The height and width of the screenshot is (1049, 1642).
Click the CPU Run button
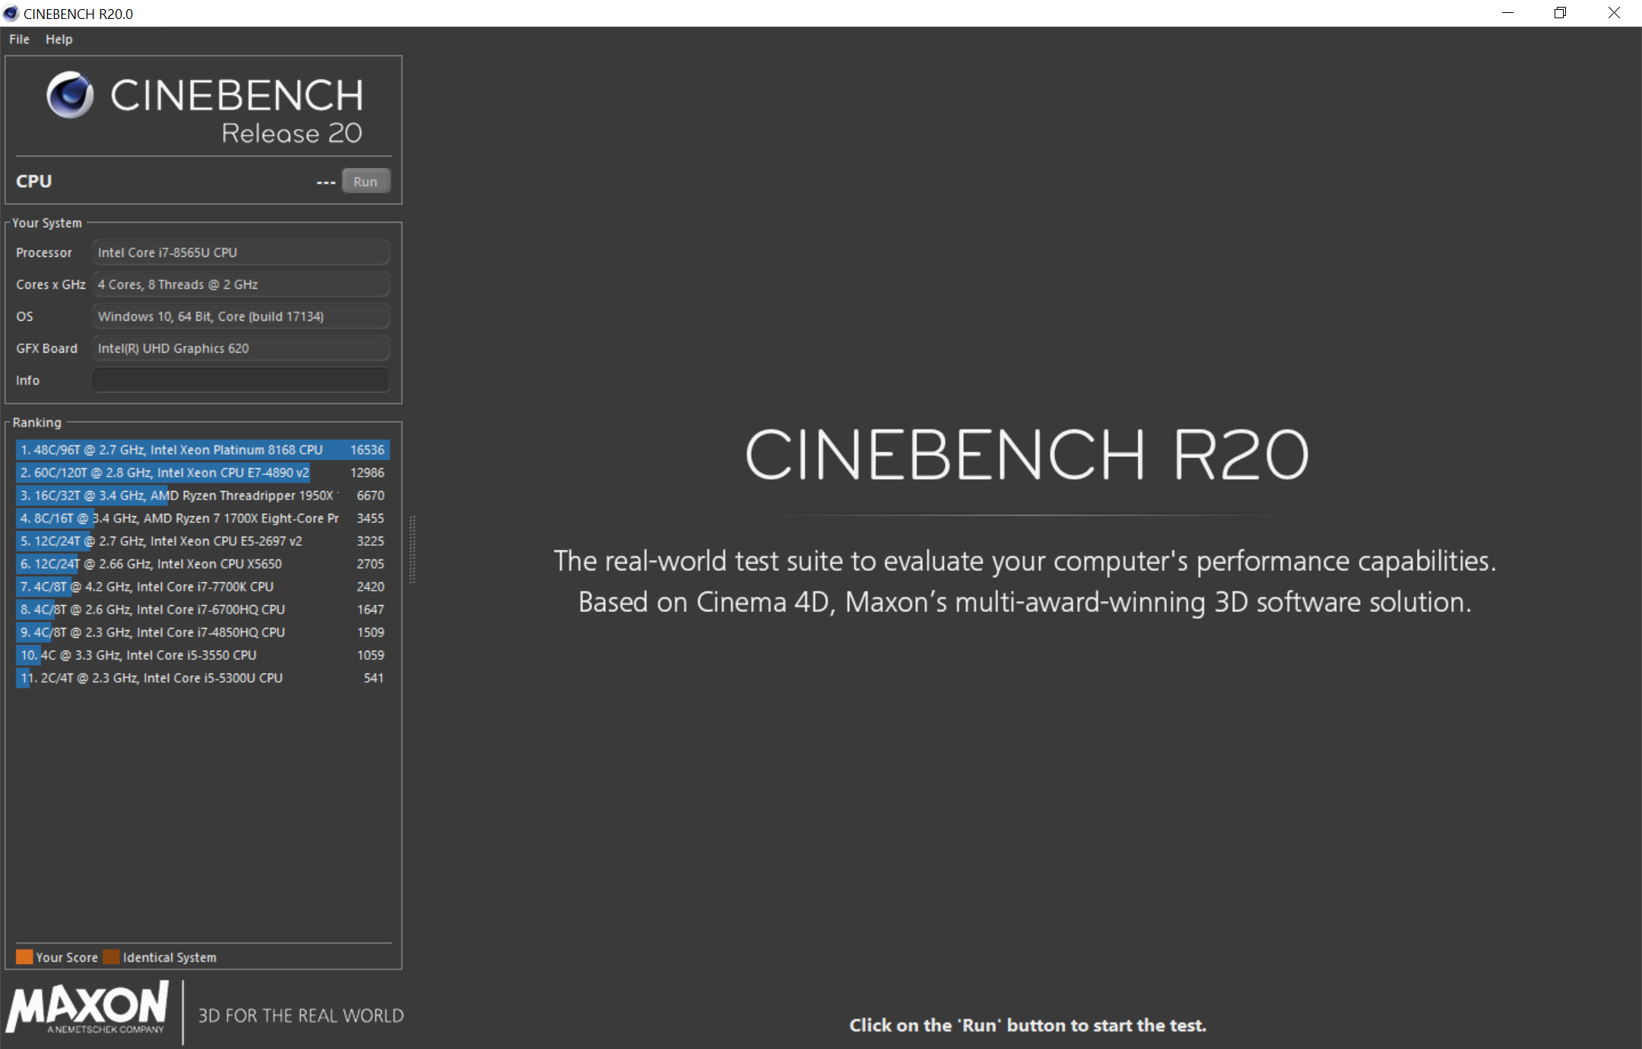pyautogui.click(x=366, y=182)
